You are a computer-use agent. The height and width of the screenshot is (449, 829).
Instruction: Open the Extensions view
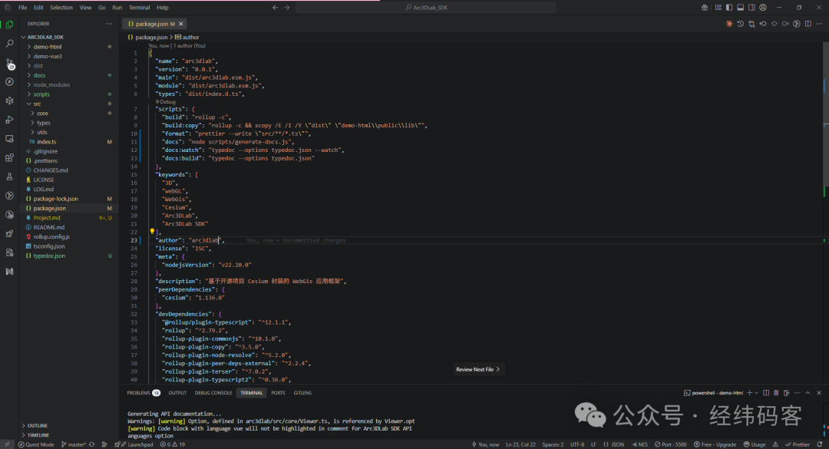[x=9, y=157]
